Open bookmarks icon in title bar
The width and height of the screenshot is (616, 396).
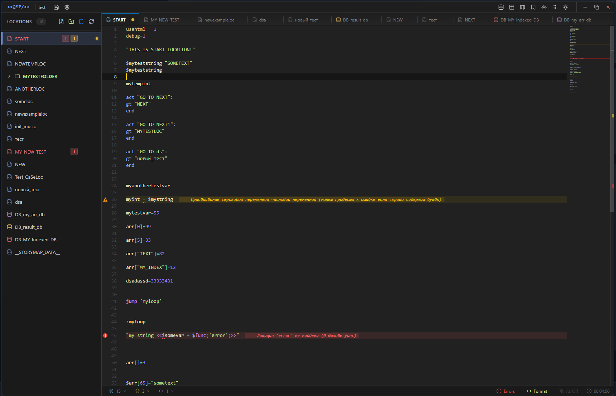click(533, 7)
